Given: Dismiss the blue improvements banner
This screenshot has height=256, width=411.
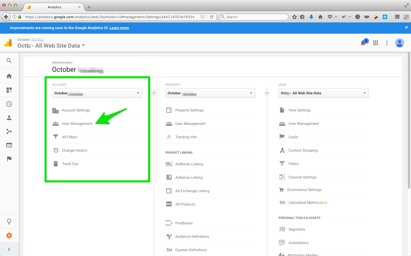Looking at the screenshot, I should [406, 27].
